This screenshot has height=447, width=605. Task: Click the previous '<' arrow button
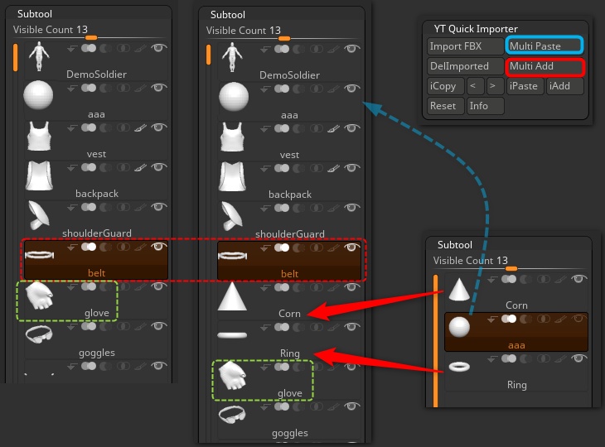(475, 86)
